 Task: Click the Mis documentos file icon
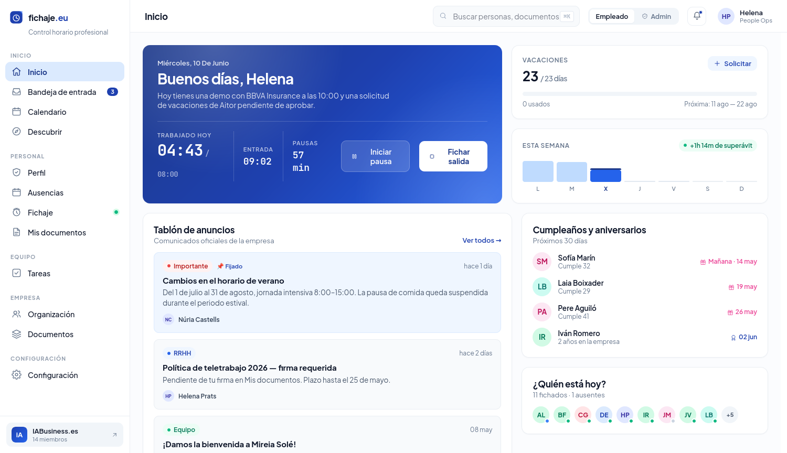point(17,232)
